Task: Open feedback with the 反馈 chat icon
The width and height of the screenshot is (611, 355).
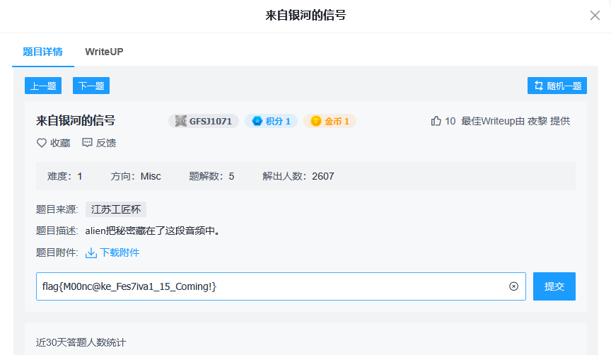Action: pos(87,143)
